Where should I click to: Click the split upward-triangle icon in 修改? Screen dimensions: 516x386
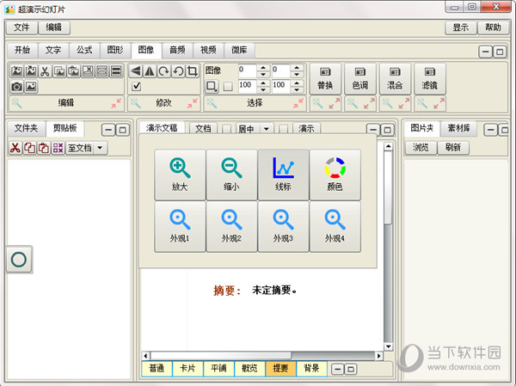[150, 70]
